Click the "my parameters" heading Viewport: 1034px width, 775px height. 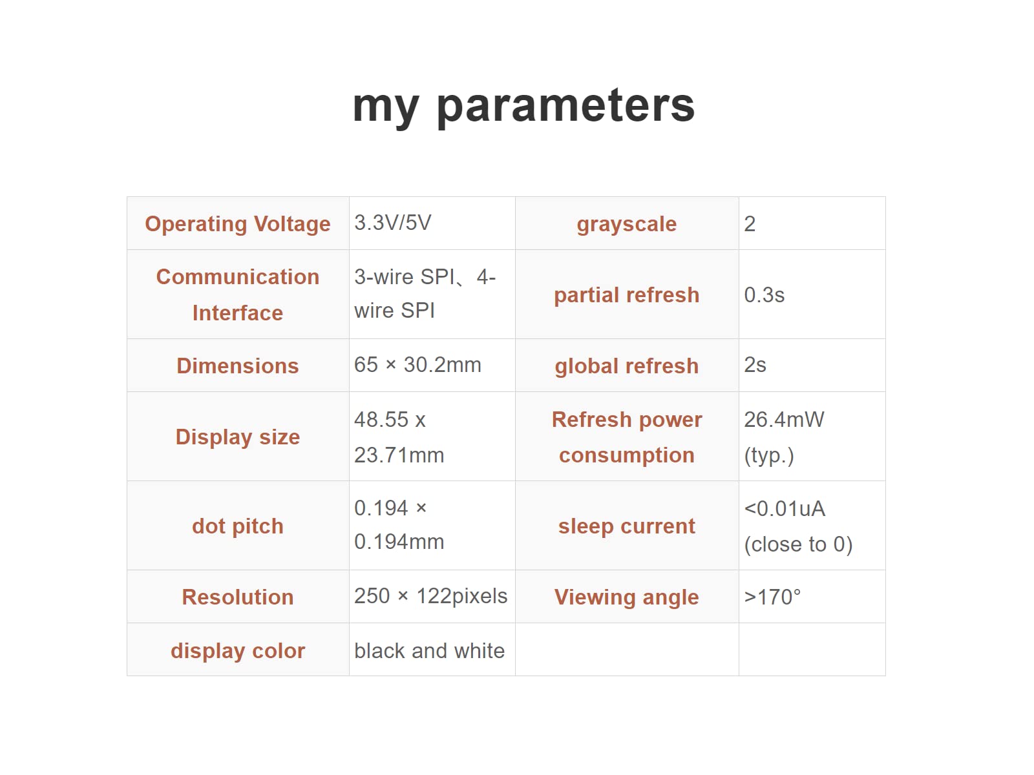click(x=523, y=105)
